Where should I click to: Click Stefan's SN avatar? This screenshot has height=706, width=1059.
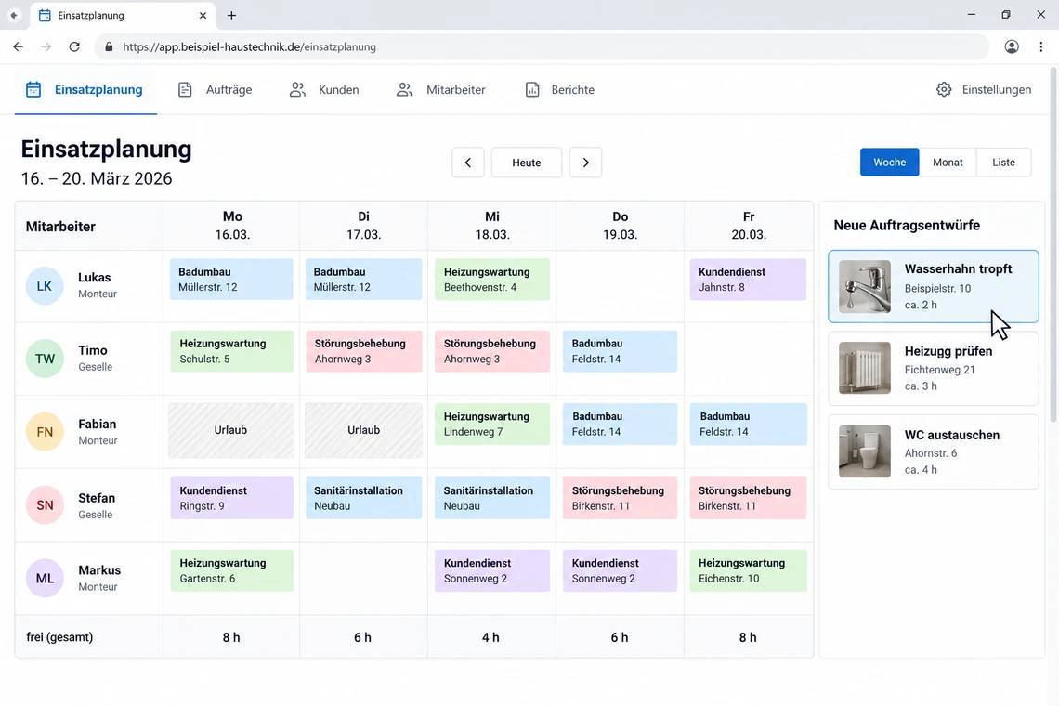click(45, 504)
